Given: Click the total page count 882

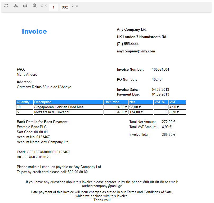Looking at the screenshot, I should (x=65, y=7).
